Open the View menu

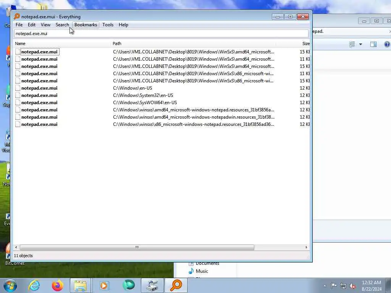[x=45, y=25]
